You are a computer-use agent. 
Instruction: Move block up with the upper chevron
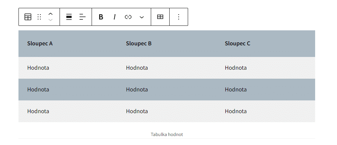point(50,14)
